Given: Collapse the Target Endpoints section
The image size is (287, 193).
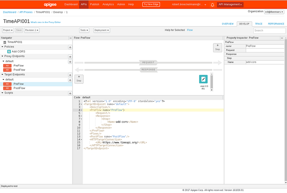Looking at the screenshot, I should [x=3, y=75].
